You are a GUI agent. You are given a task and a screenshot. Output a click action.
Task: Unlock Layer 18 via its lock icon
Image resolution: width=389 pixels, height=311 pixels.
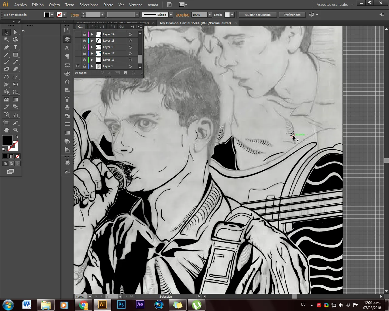click(x=84, y=47)
